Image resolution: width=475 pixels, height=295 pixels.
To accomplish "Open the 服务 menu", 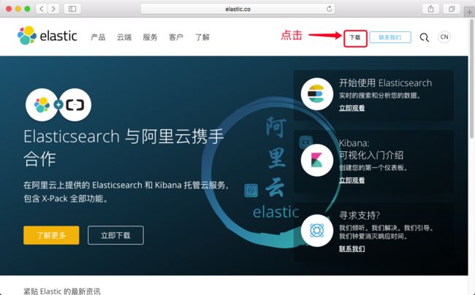I will tap(151, 37).
